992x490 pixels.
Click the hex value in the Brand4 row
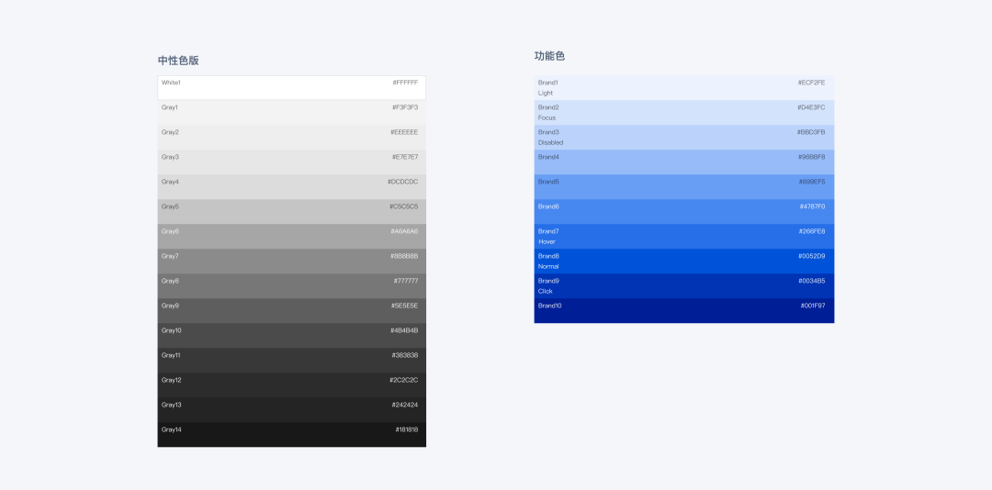click(812, 157)
